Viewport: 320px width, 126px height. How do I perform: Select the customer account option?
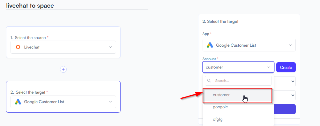pos(237,95)
